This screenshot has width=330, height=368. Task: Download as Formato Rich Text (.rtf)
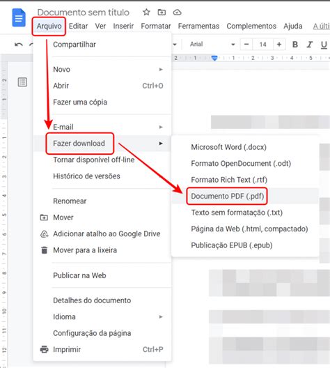pos(245,180)
